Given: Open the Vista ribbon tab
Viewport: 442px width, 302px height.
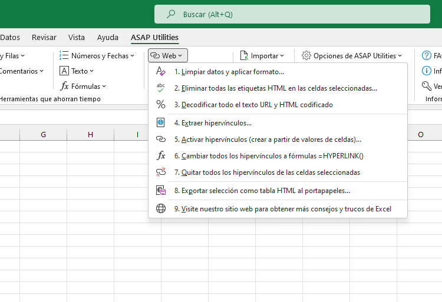Looking at the screenshot, I should click(x=77, y=37).
